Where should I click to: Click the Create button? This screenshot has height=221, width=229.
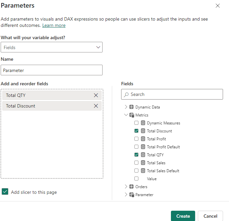(x=183, y=216)
